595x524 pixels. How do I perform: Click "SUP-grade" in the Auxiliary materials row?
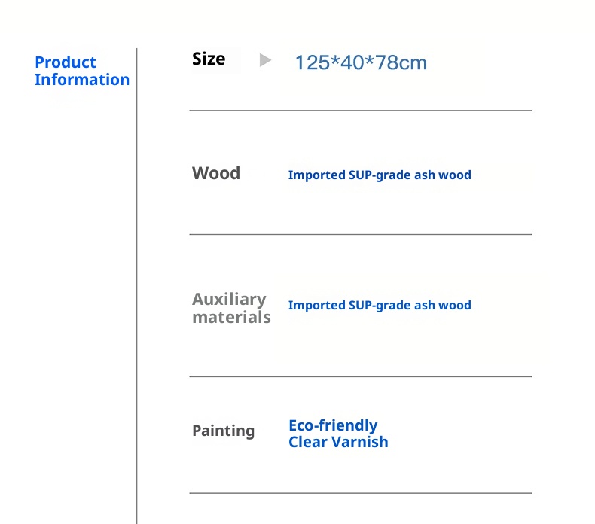point(379,306)
